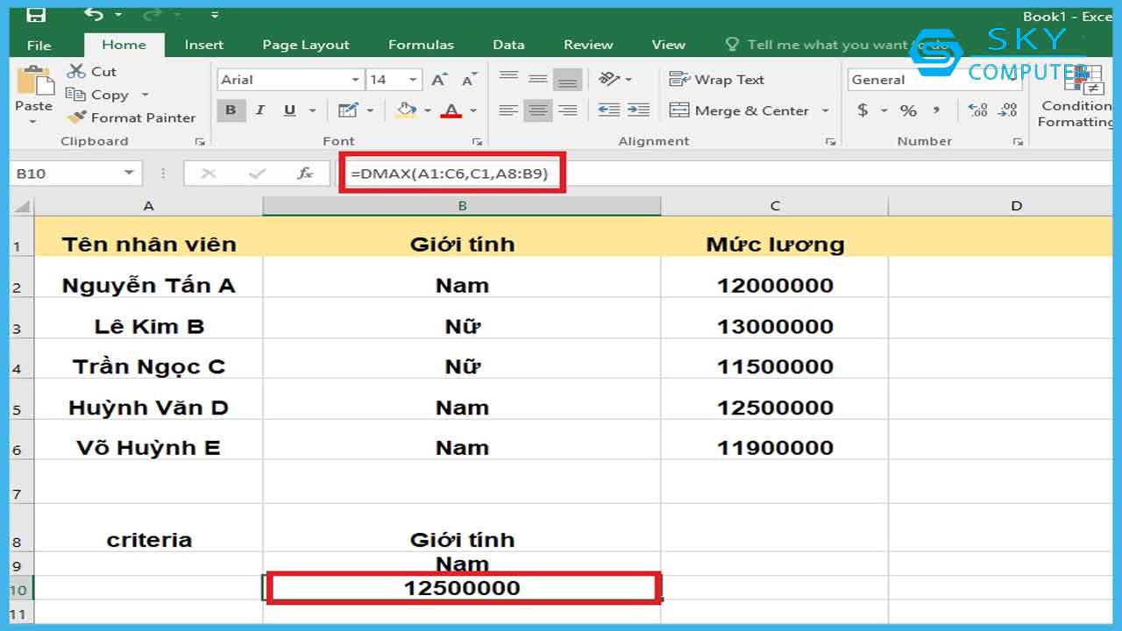Open the Alignment dialog launcher
This screenshot has height=631, width=1122.
(x=831, y=141)
